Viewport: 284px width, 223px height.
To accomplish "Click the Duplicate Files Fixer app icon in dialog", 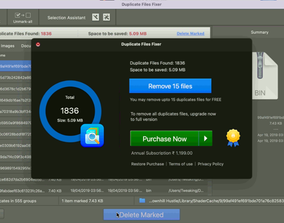I will point(92,135).
